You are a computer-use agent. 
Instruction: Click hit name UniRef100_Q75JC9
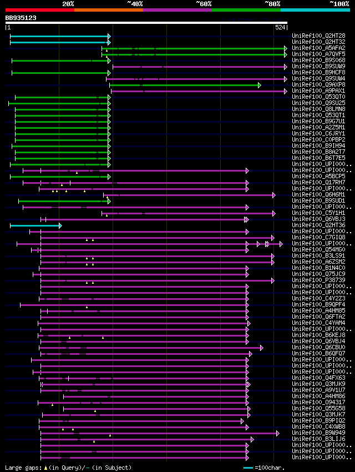[x=318, y=274]
